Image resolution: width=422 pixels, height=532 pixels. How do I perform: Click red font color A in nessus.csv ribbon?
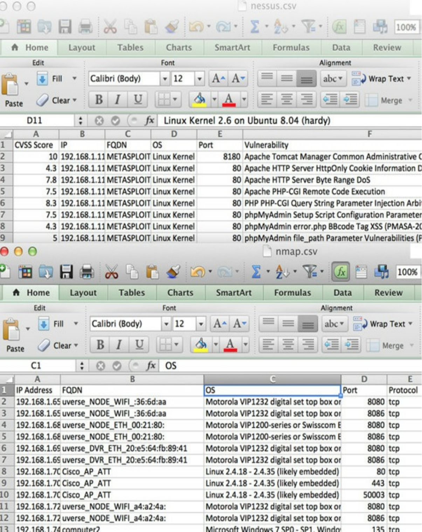click(229, 100)
